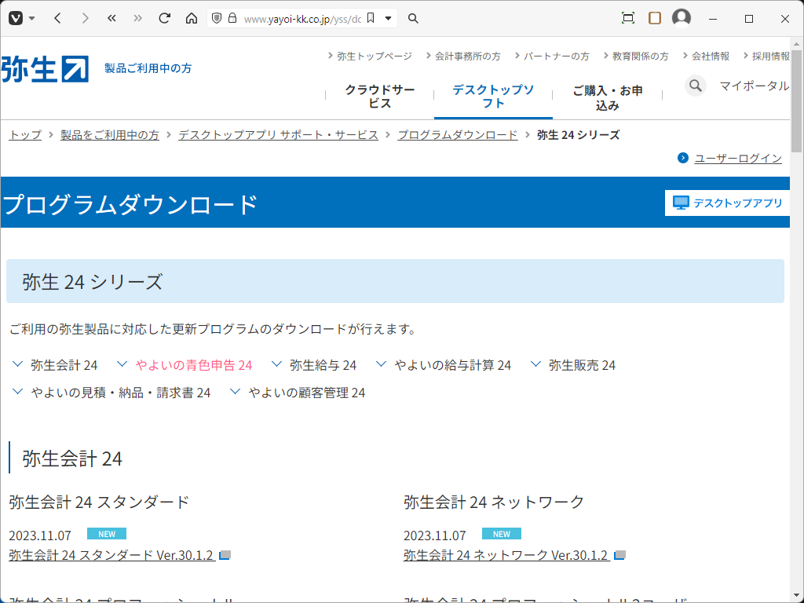Go to トップ breadcrumb

click(x=25, y=135)
